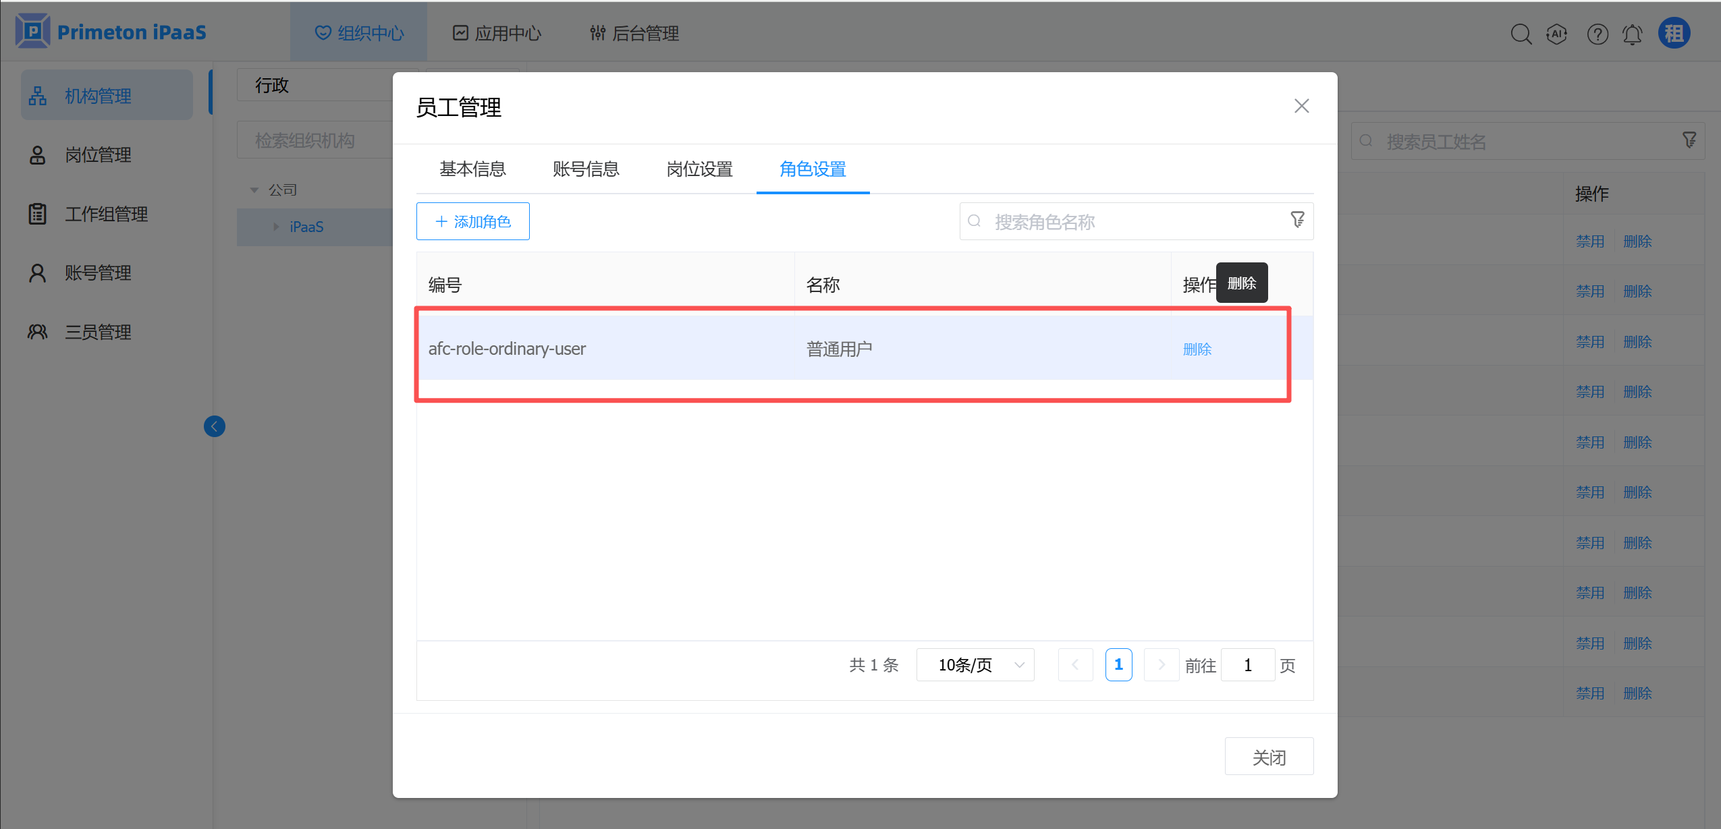Image resolution: width=1721 pixels, height=829 pixels.
Task: Expand the iPaaS tree node
Action: 276,227
